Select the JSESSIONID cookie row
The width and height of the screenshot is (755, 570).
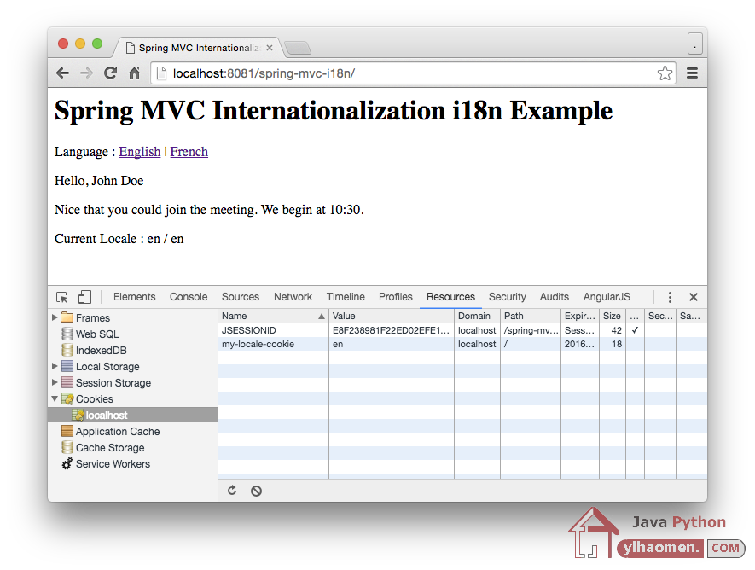(462, 330)
